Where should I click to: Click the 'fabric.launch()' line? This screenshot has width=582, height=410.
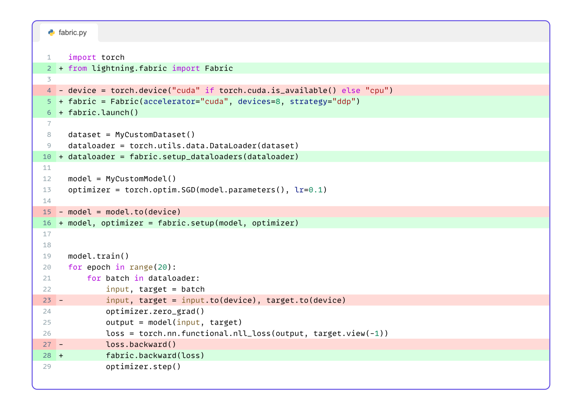click(291, 113)
